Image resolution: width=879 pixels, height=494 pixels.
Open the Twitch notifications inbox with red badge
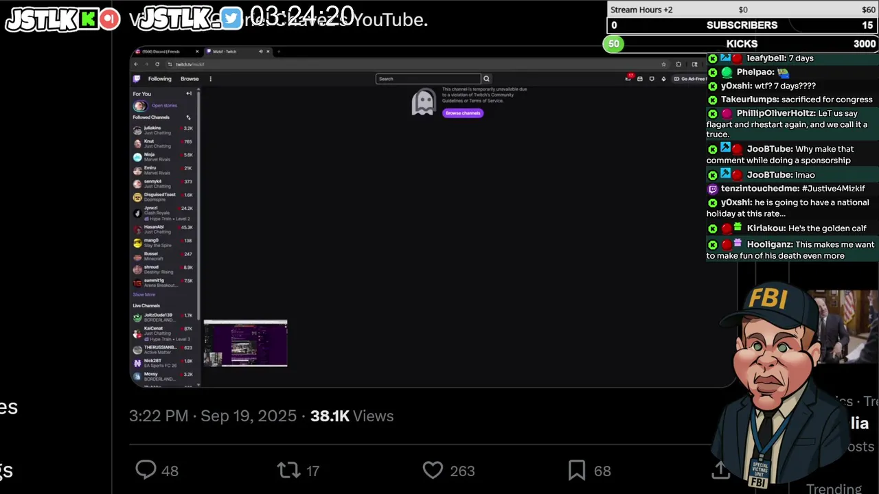click(628, 78)
